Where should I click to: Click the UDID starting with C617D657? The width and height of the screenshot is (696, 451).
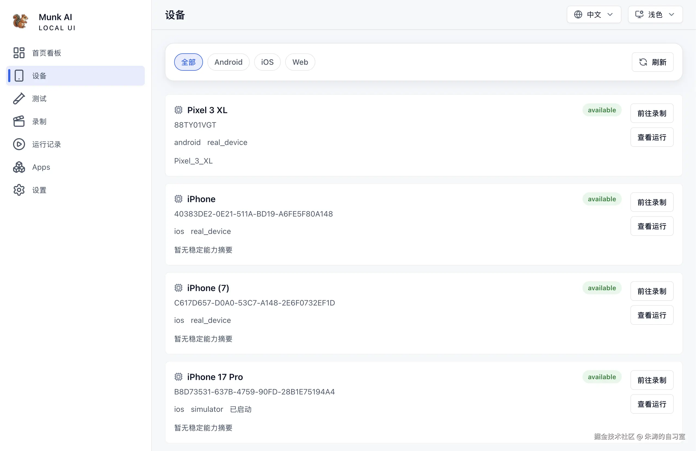click(254, 302)
